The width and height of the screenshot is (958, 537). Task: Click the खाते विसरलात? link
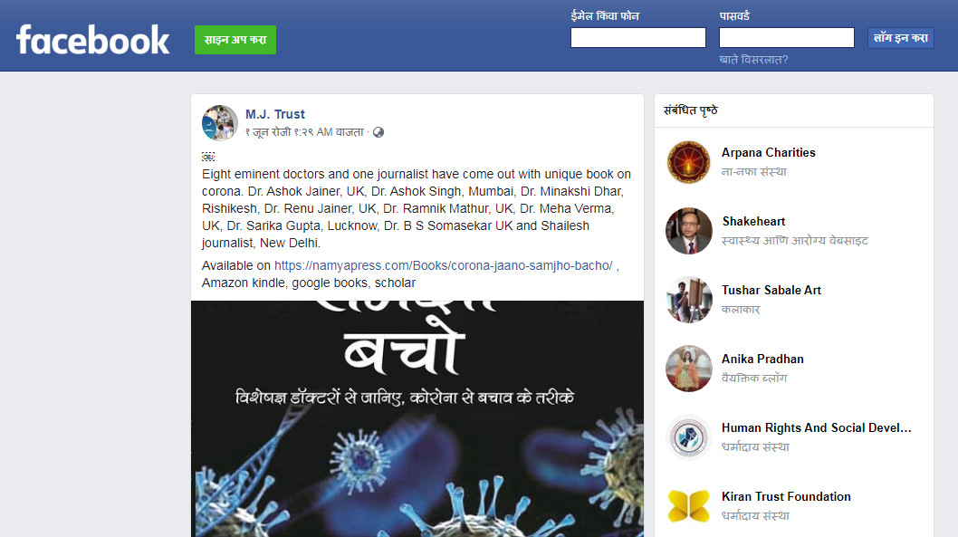[x=753, y=60]
